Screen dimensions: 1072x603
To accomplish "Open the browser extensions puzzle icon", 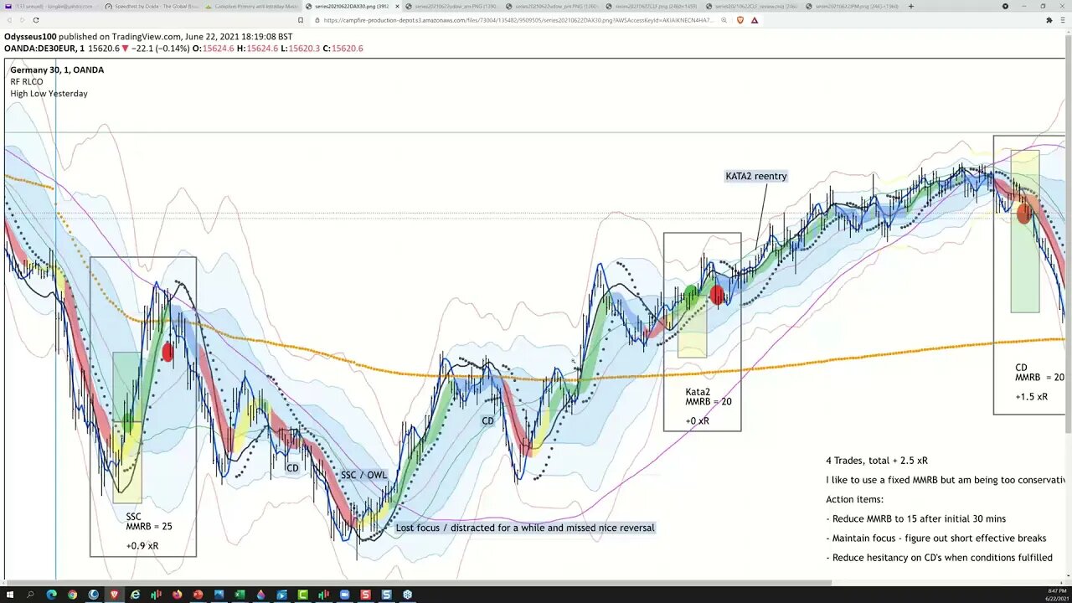I will [1049, 20].
